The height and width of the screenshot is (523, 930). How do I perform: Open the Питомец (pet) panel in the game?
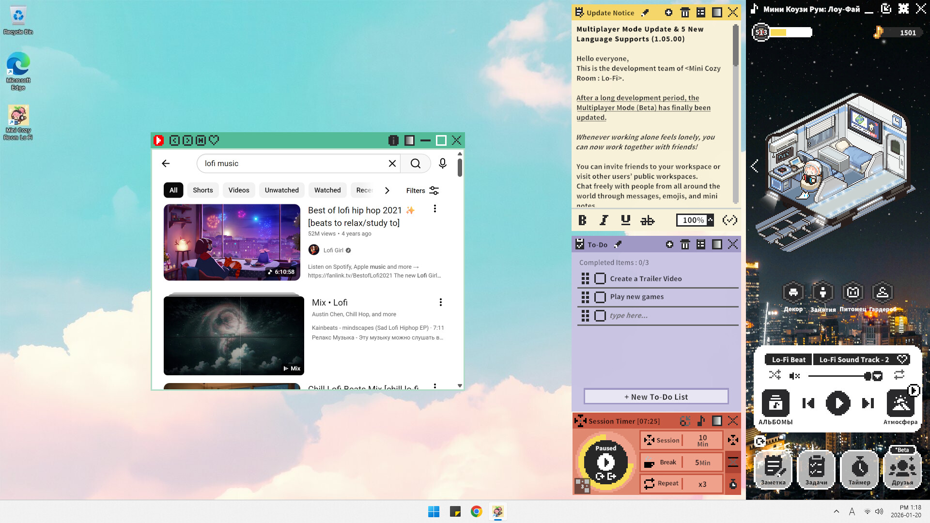[x=852, y=291]
